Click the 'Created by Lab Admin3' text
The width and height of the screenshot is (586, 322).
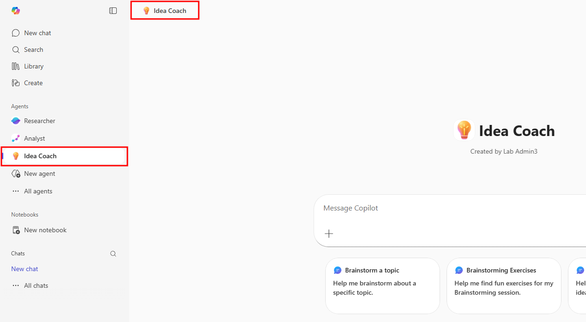(x=504, y=151)
